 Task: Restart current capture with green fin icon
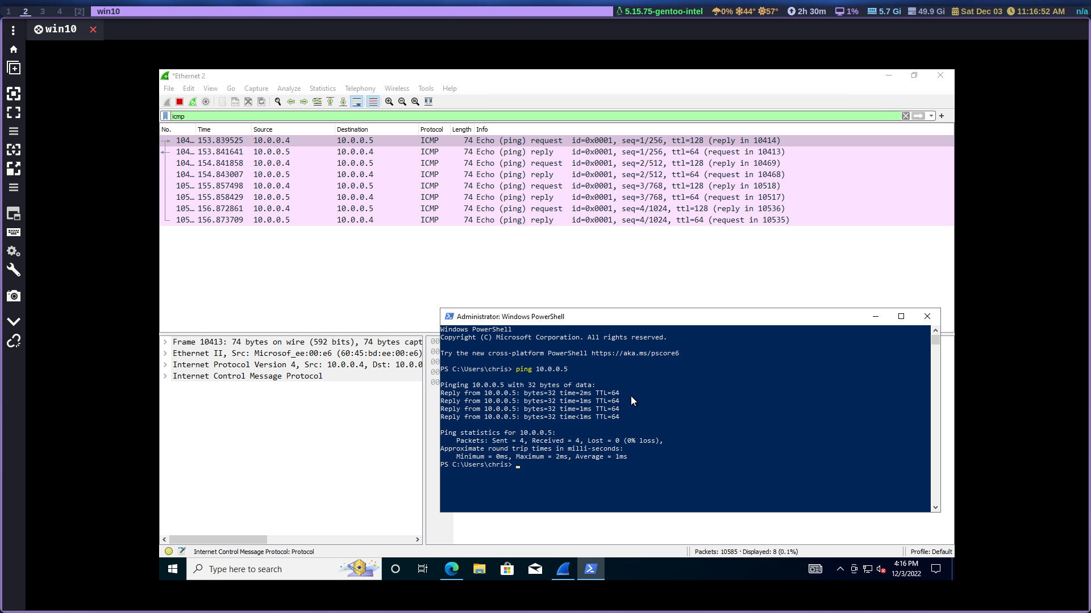[193, 102]
